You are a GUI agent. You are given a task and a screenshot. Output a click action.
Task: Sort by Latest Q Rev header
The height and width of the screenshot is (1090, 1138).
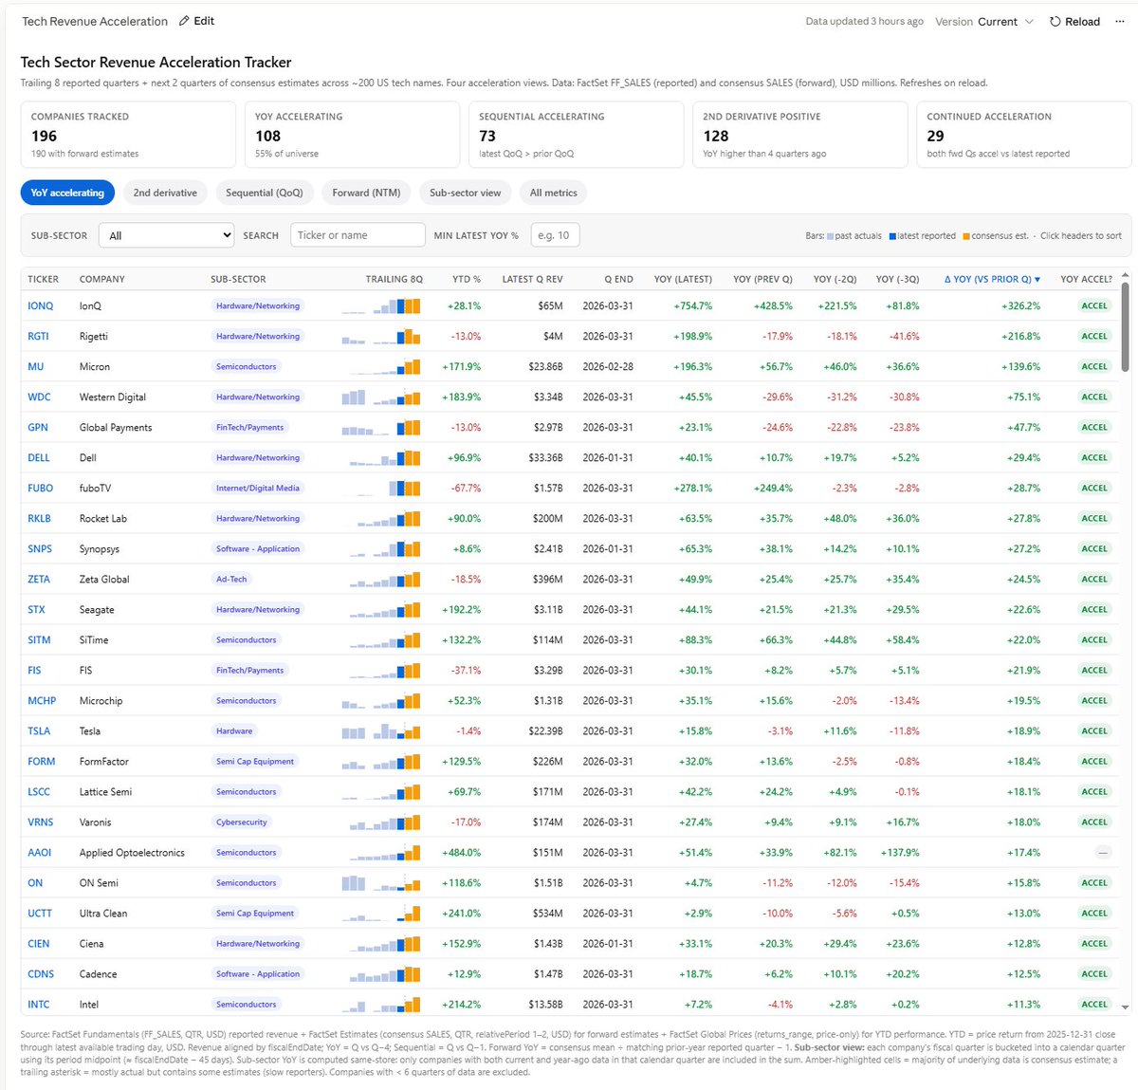tap(532, 279)
